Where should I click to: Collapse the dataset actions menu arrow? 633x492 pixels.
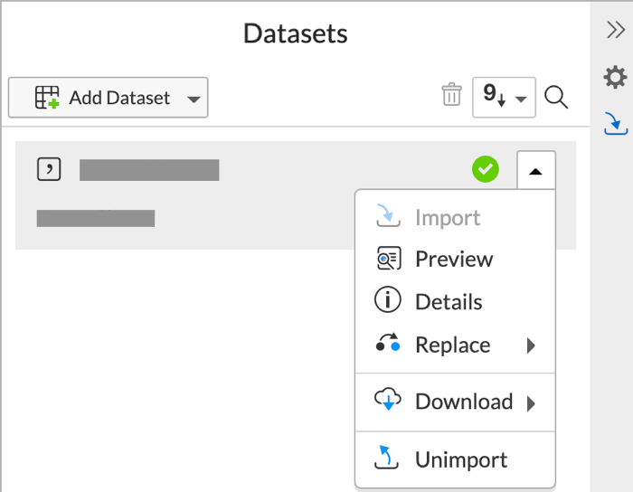click(x=535, y=171)
